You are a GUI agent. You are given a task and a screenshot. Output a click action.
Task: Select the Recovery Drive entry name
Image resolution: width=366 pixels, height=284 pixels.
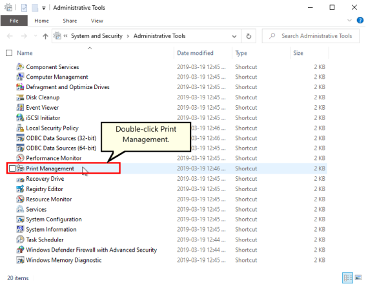point(45,179)
